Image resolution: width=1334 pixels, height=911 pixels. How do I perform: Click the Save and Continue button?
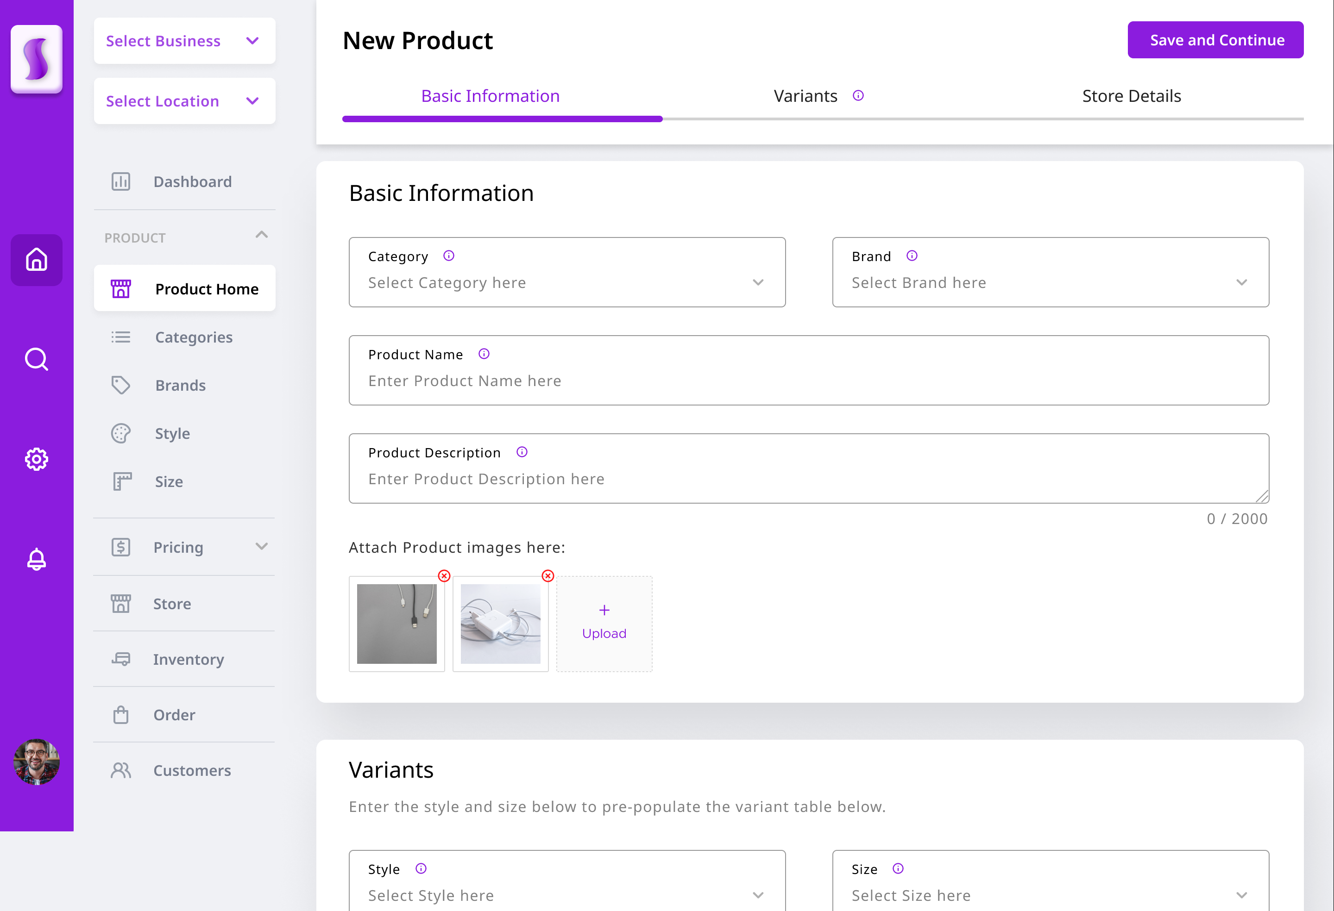(1216, 40)
